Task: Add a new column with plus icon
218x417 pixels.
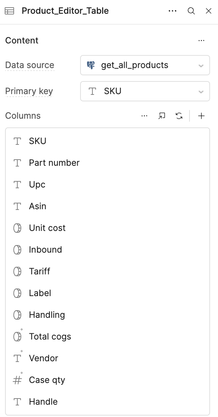Action: click(201, 116)
